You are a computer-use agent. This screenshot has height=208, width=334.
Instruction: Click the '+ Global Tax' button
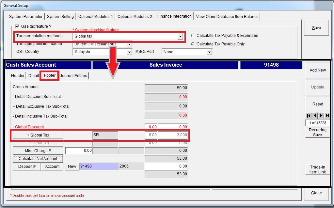click(x=38, y=135)
